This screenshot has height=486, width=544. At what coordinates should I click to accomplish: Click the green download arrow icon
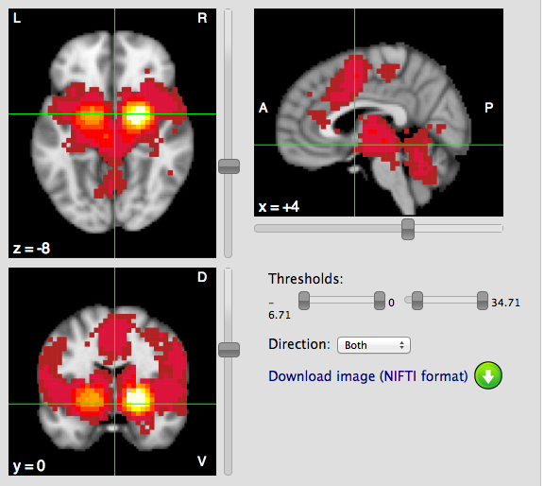tap(487, 375)
